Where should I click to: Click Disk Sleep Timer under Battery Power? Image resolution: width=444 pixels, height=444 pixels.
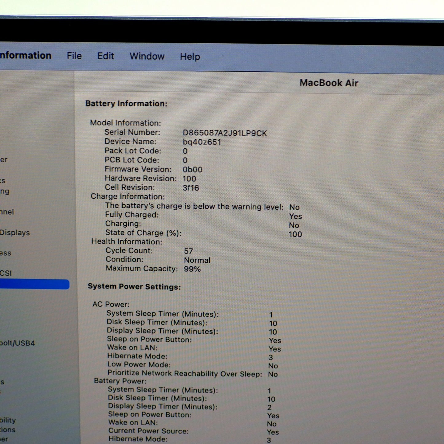[x=157, y=398]
